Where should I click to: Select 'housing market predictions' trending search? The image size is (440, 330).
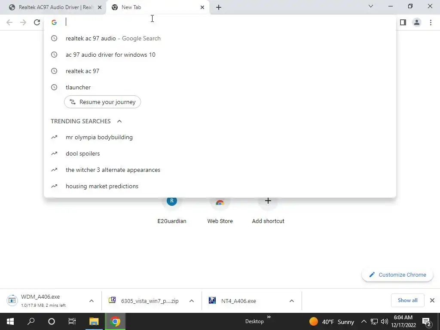(220, 186)
